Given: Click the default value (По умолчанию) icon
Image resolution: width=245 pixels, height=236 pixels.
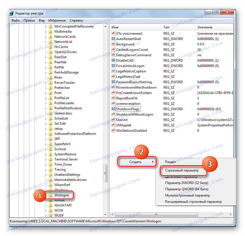Looking at the screenshot, I should click(x=113, y=33).
